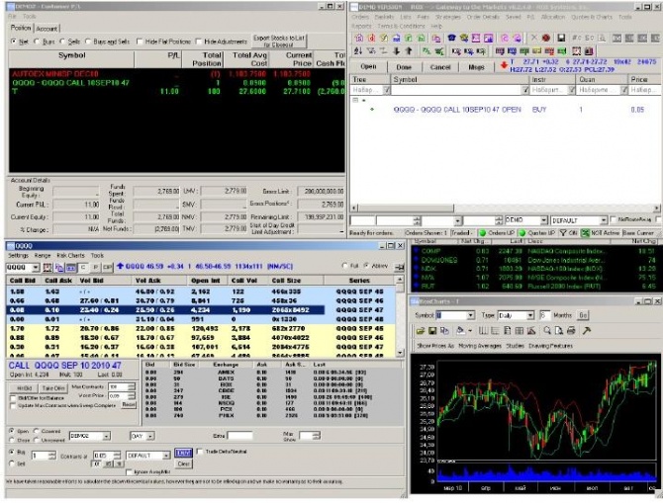Image resolution: width=663 pixels, height=503 pixels.
Task: Open the DEFAULT route dropdown beside BUY button
Action: pos(166,456)
